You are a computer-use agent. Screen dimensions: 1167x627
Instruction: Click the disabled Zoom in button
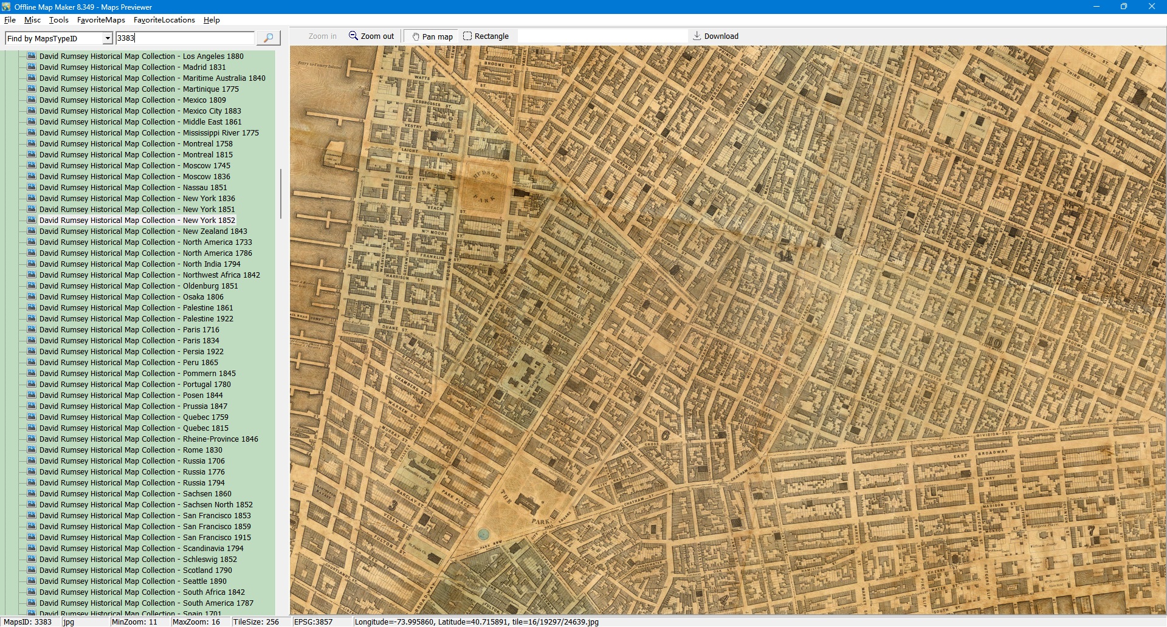(x=322, y=36)
